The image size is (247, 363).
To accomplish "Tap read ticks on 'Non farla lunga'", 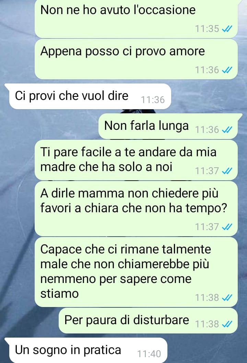I will (x=227, y=130).
